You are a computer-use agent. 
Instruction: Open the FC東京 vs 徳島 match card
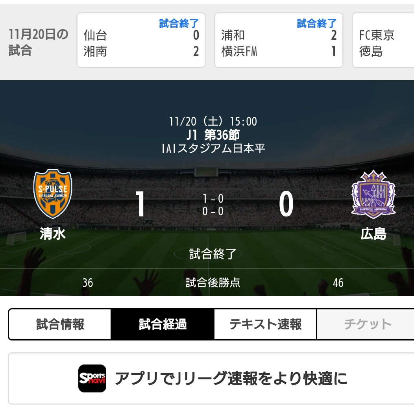pos(383,40)
